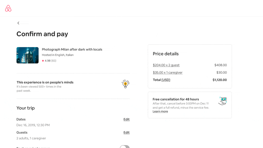Screen dimensions: 263x148
Task: Click the Confirm and pay heading
Action: tap(42, 34)
